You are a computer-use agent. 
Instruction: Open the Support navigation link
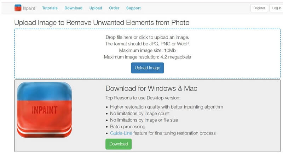pos(133,8)
